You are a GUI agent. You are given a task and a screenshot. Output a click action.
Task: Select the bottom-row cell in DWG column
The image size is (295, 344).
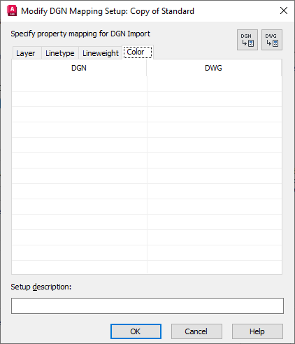pos(215,267)
